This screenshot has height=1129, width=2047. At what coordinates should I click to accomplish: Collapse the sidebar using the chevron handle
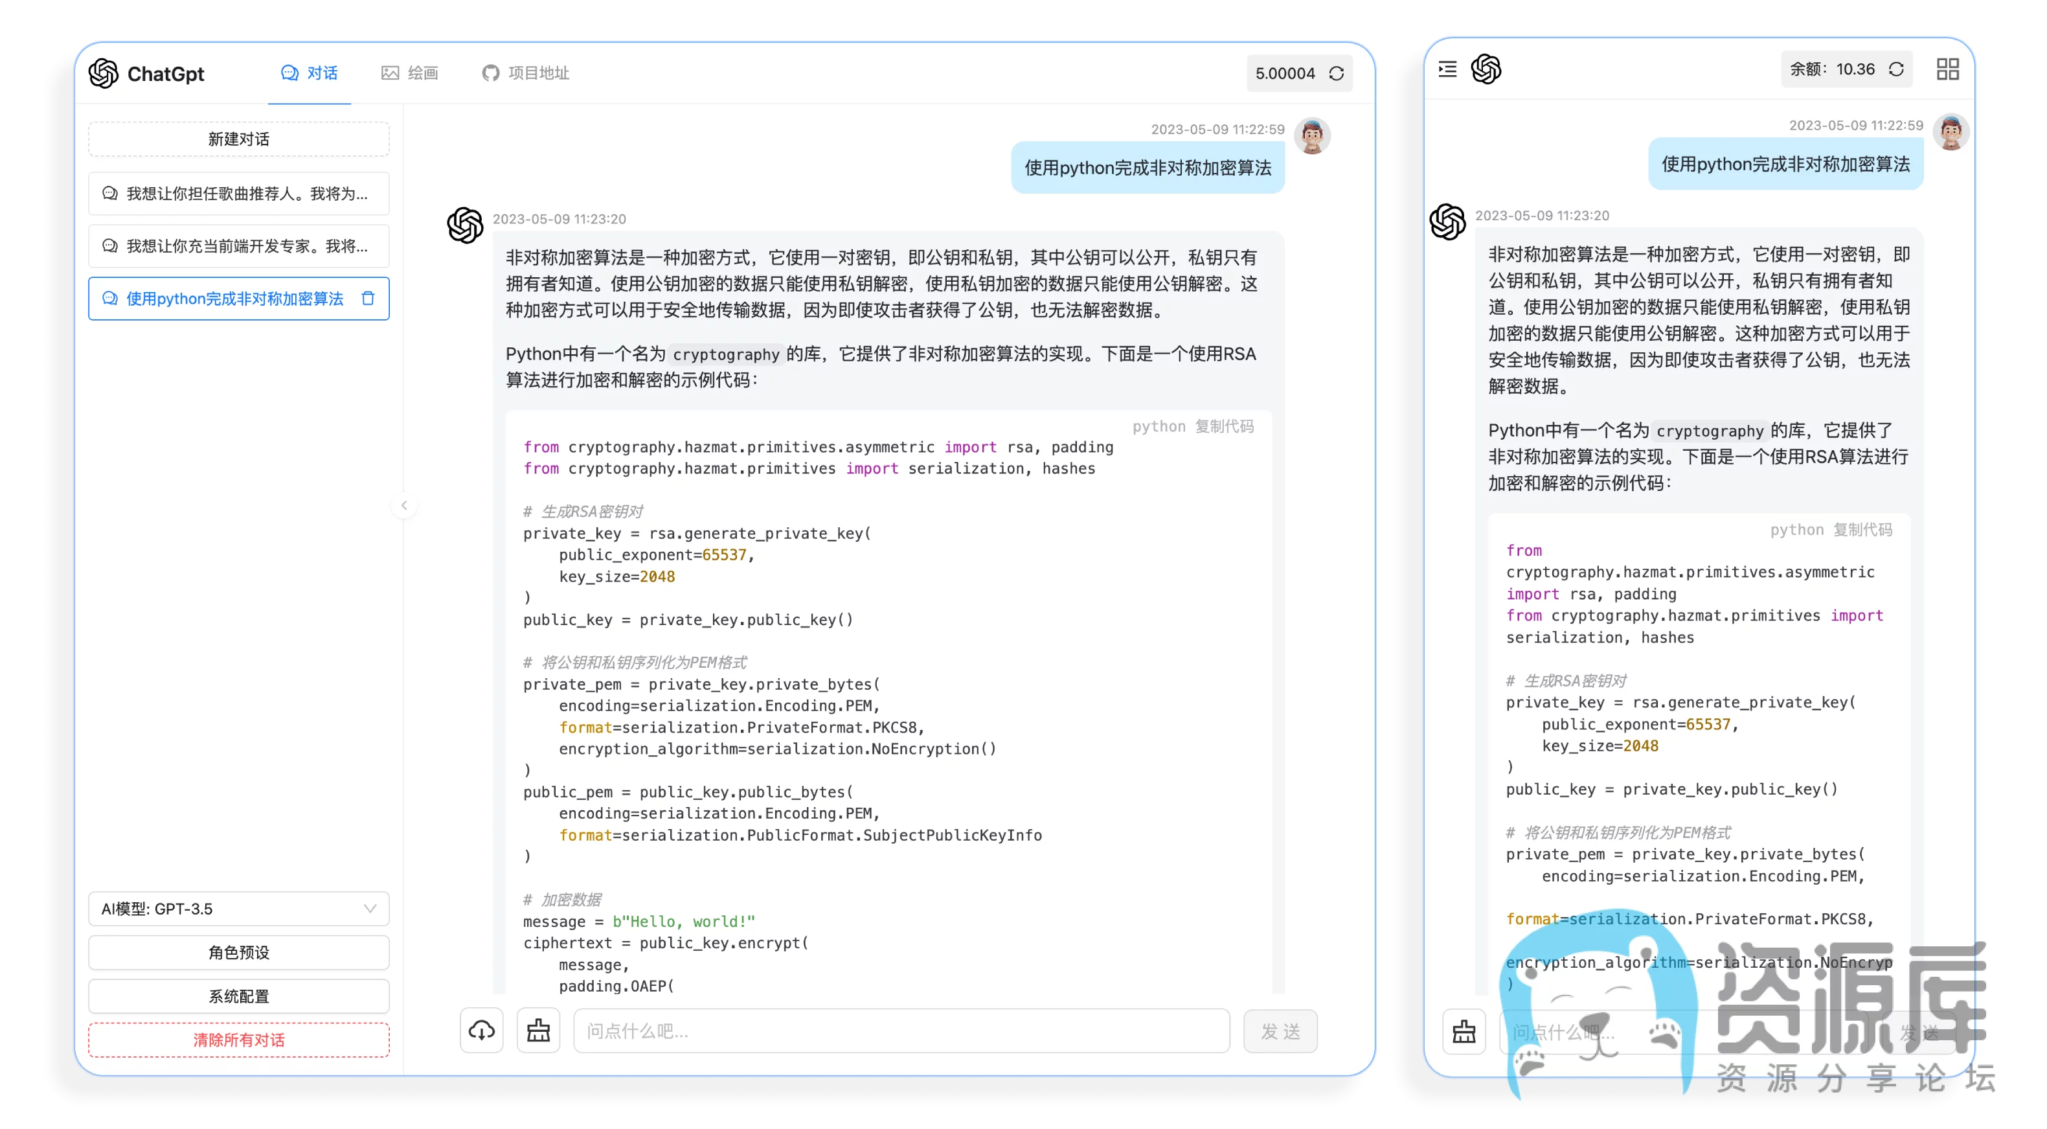pos(403,505)
